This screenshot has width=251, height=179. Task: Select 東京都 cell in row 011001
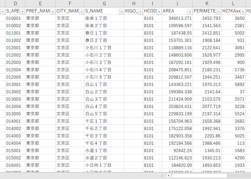click(x=40, y=33)
